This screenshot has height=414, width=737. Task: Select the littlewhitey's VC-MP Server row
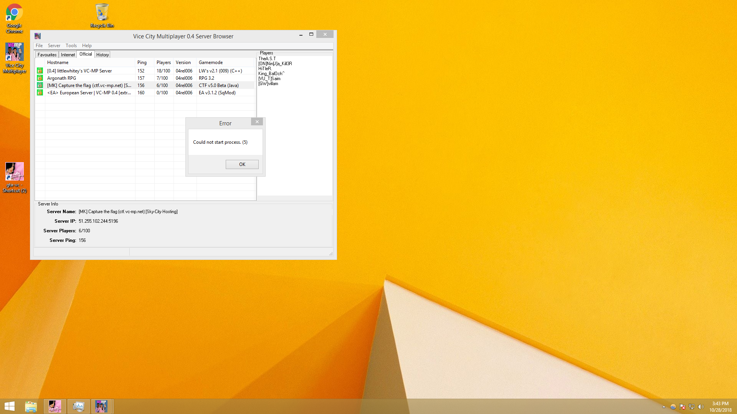point(145,71)
